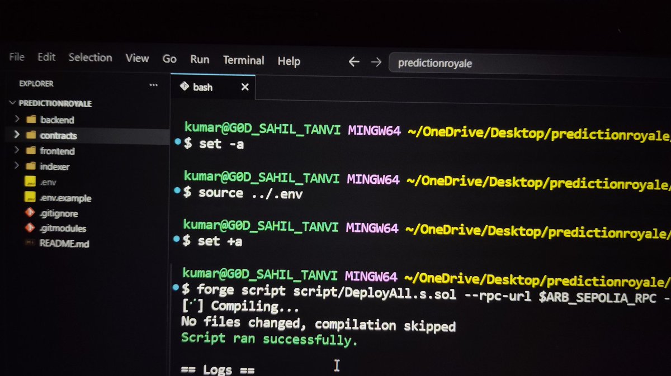Click the .env file icon
The height and width of the screenshot is (376, 671).
click(30, 182)
